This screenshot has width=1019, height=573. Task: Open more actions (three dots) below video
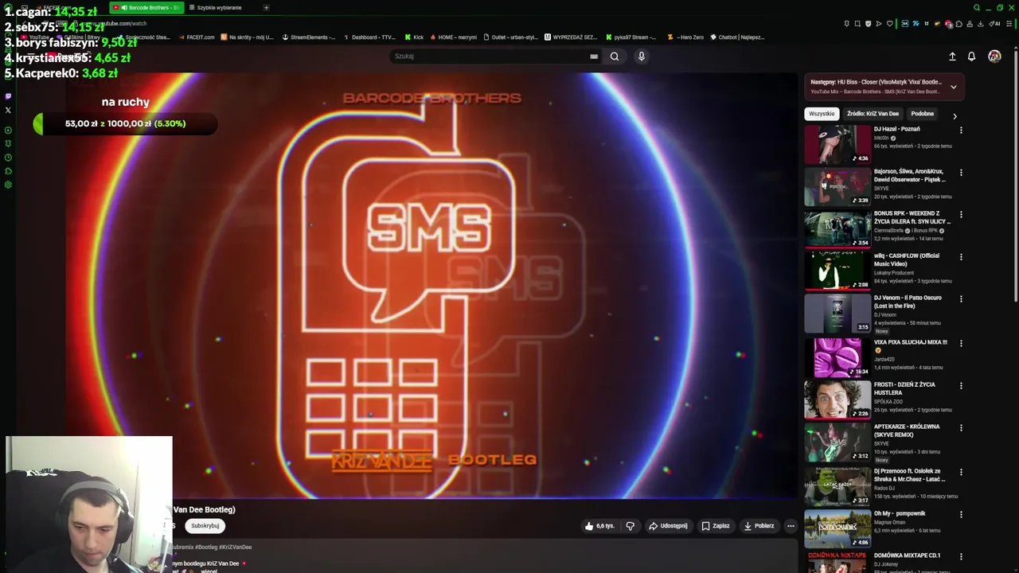click(x=791, y=526)
